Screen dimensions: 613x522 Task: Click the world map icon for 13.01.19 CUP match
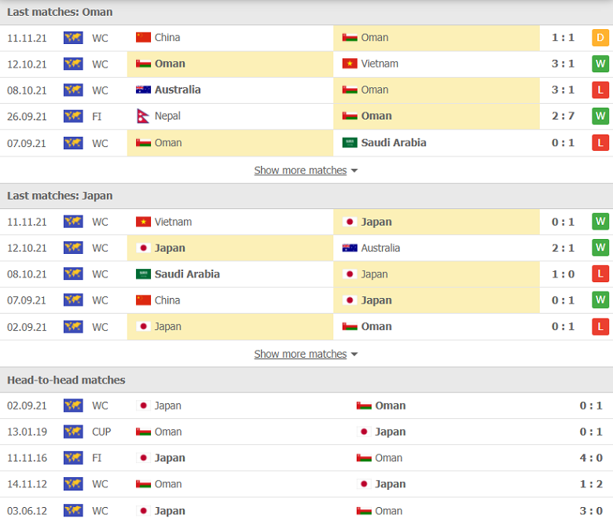tap(73, 432)
